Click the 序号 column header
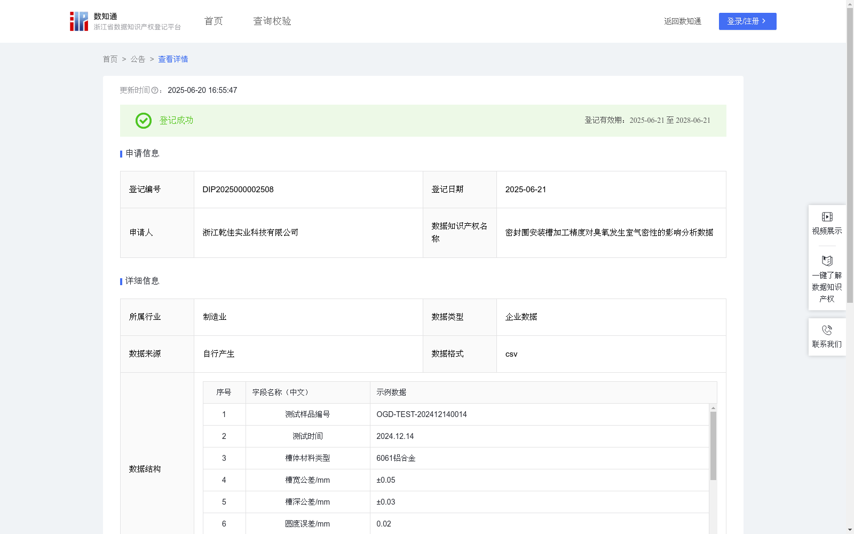This screenshot has height=534, width=854. (x=224, y=392)
